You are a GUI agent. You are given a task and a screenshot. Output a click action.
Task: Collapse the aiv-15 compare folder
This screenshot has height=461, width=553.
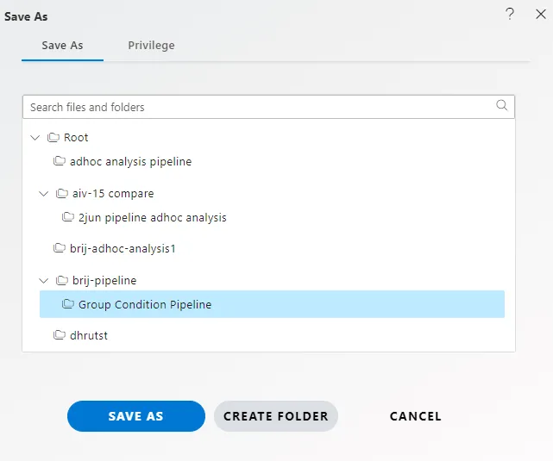[43, 193]
